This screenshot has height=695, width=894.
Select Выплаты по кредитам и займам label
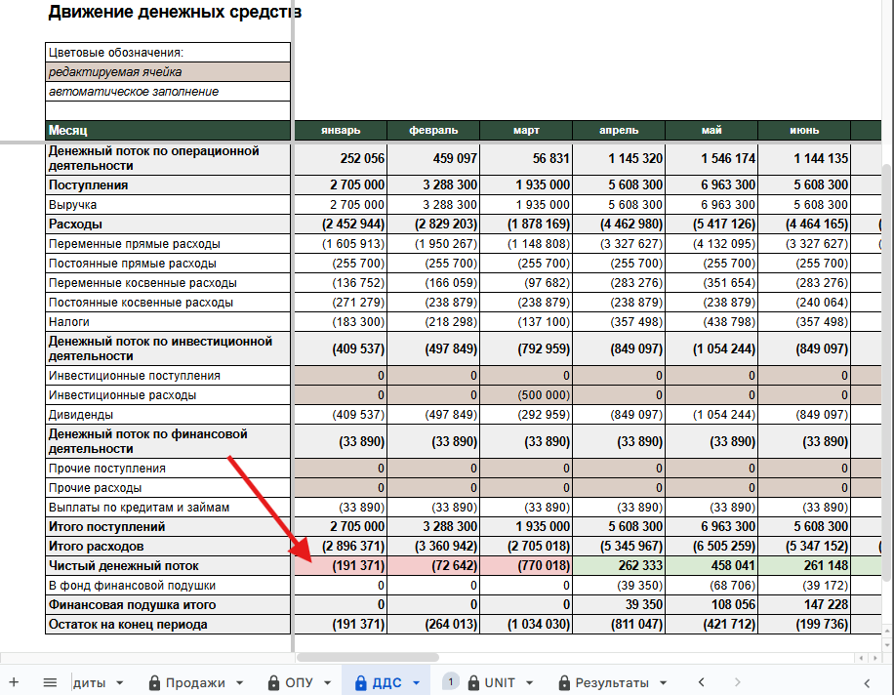[x=168, y=507]
